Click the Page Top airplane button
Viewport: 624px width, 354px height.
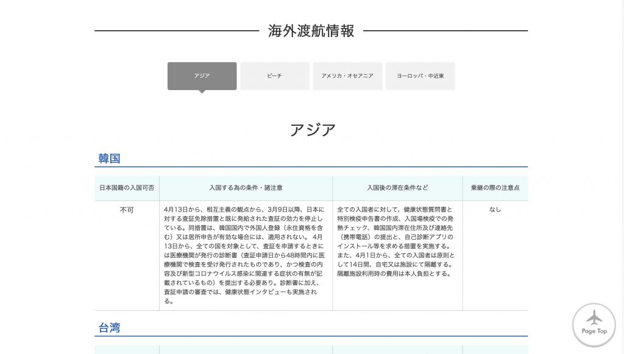pyautogui.click(x=594, y=325)
